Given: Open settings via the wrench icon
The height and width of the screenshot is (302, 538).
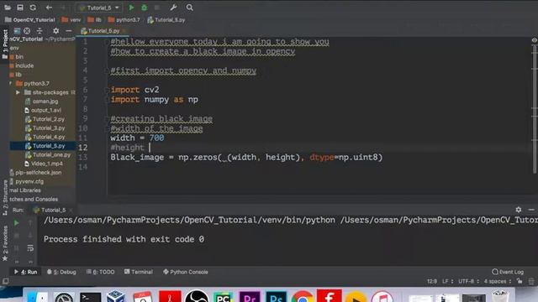Looking at the screenshot, I should pos(173,8).
